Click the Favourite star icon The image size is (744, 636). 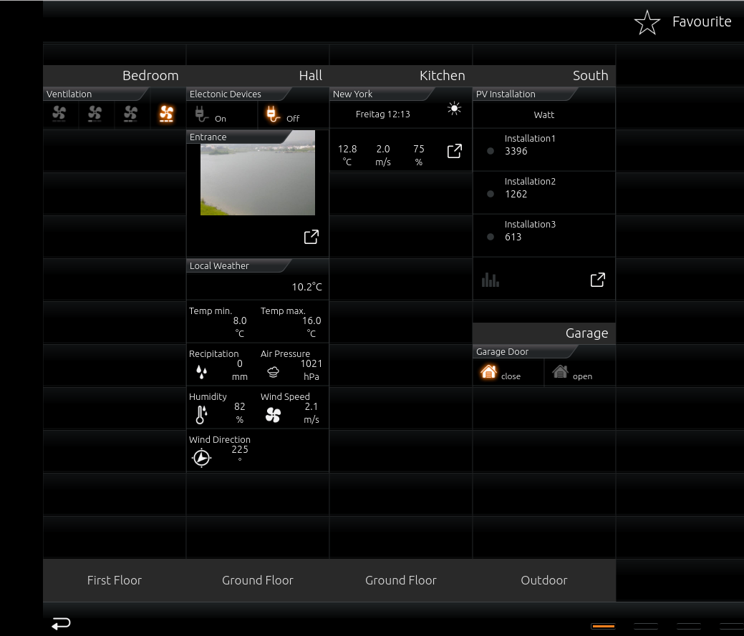[647, 22]
